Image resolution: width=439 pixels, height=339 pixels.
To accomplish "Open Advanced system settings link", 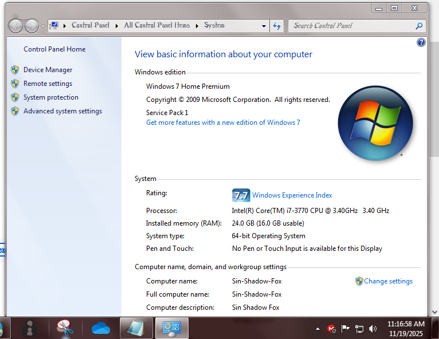I will click(62, 111).
